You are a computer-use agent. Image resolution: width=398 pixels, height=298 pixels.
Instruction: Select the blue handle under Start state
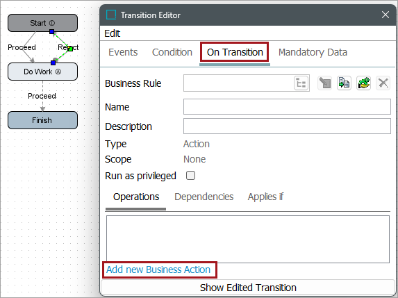(x=52, y=32)
